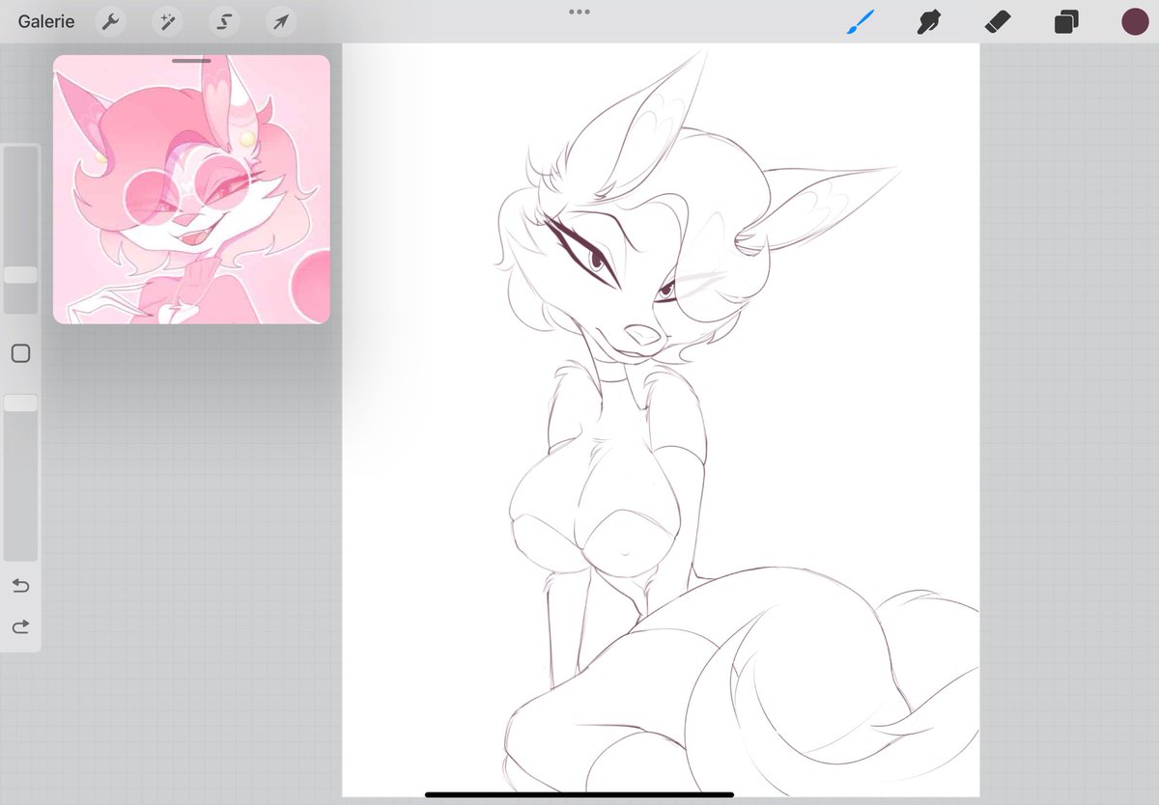
Task: Undo the last stroke
Action: point(20,586)
